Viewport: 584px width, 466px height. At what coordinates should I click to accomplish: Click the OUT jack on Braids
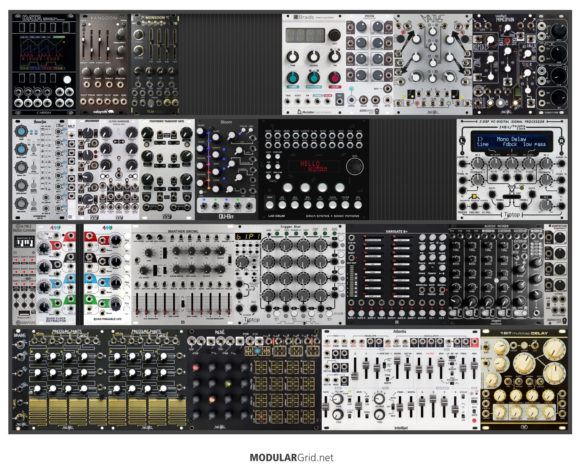[340, 102]
